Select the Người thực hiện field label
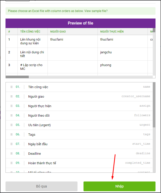The image size is (161, 193). (x=40, y=106)
